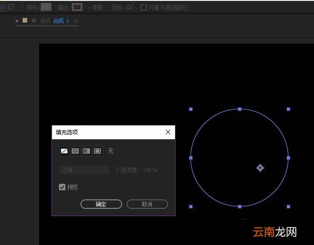Click the bottom-right bounding box corner handle

coord(288,206)
